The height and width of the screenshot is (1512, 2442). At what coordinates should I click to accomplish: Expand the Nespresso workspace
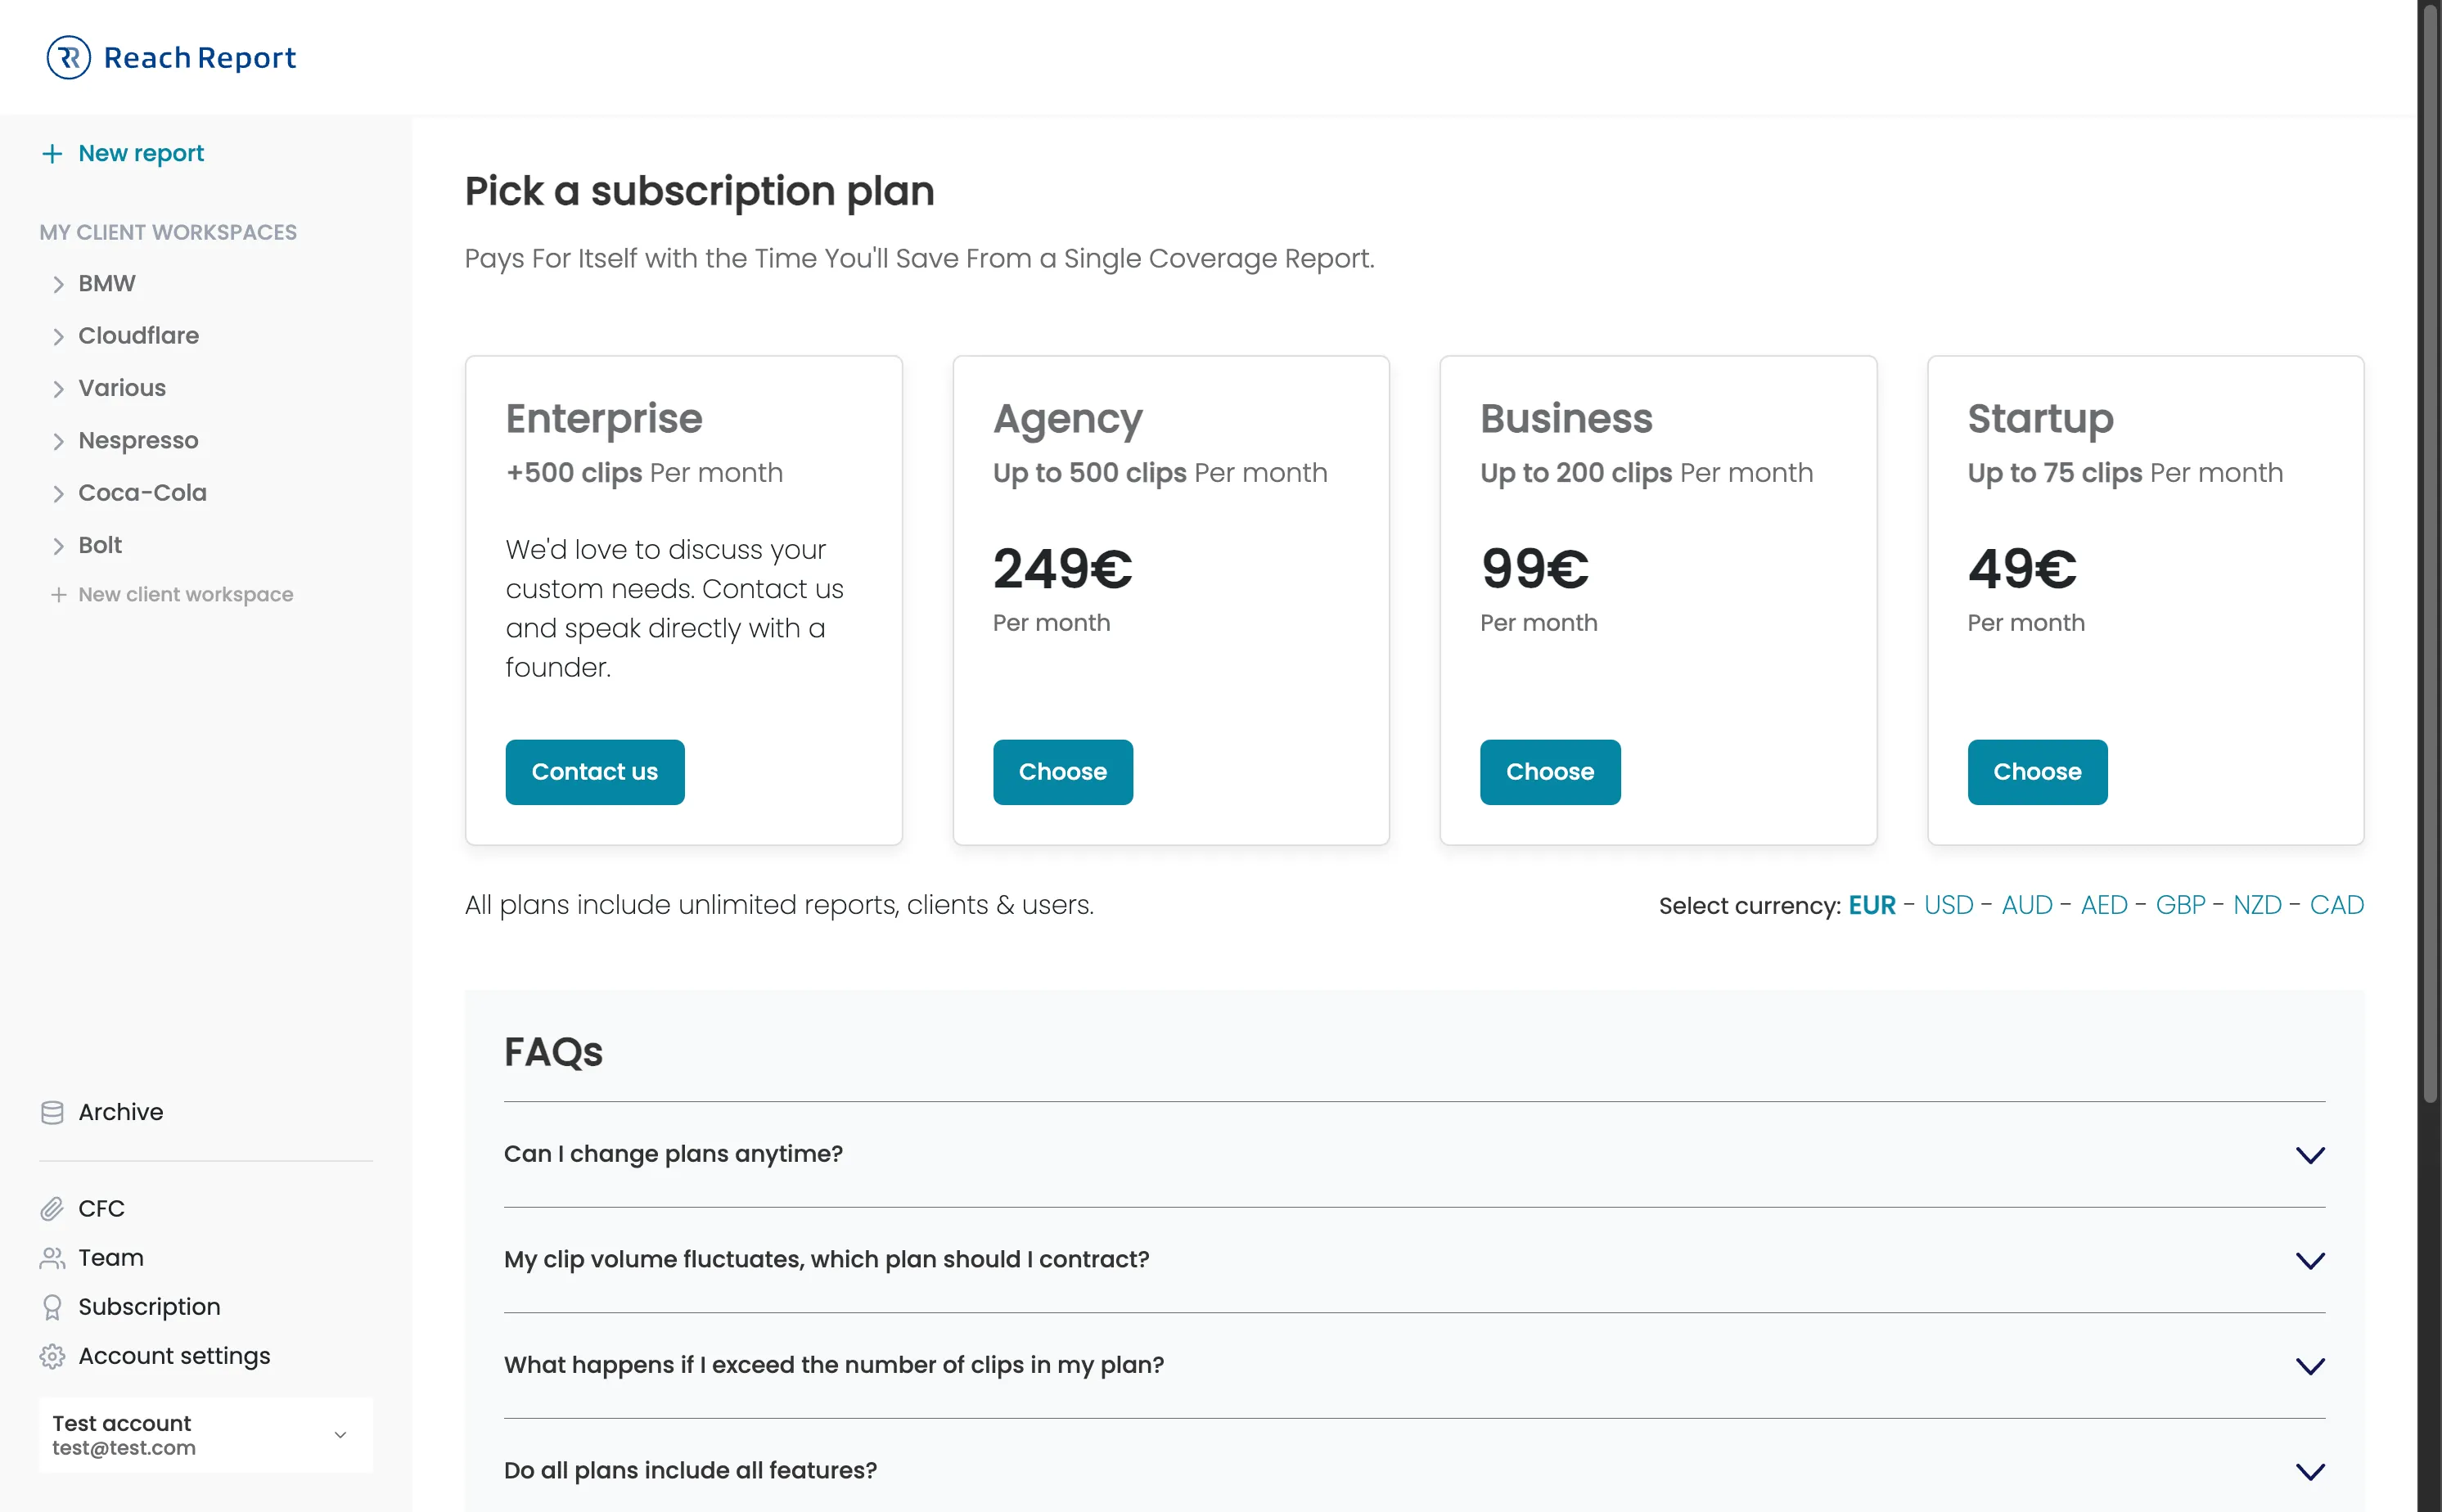click(x=58, y=440)
